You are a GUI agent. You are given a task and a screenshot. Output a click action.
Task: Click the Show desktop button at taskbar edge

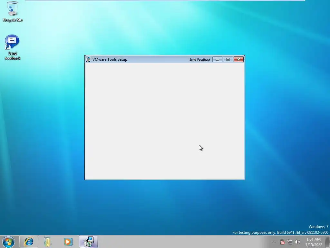pos(328,242)
